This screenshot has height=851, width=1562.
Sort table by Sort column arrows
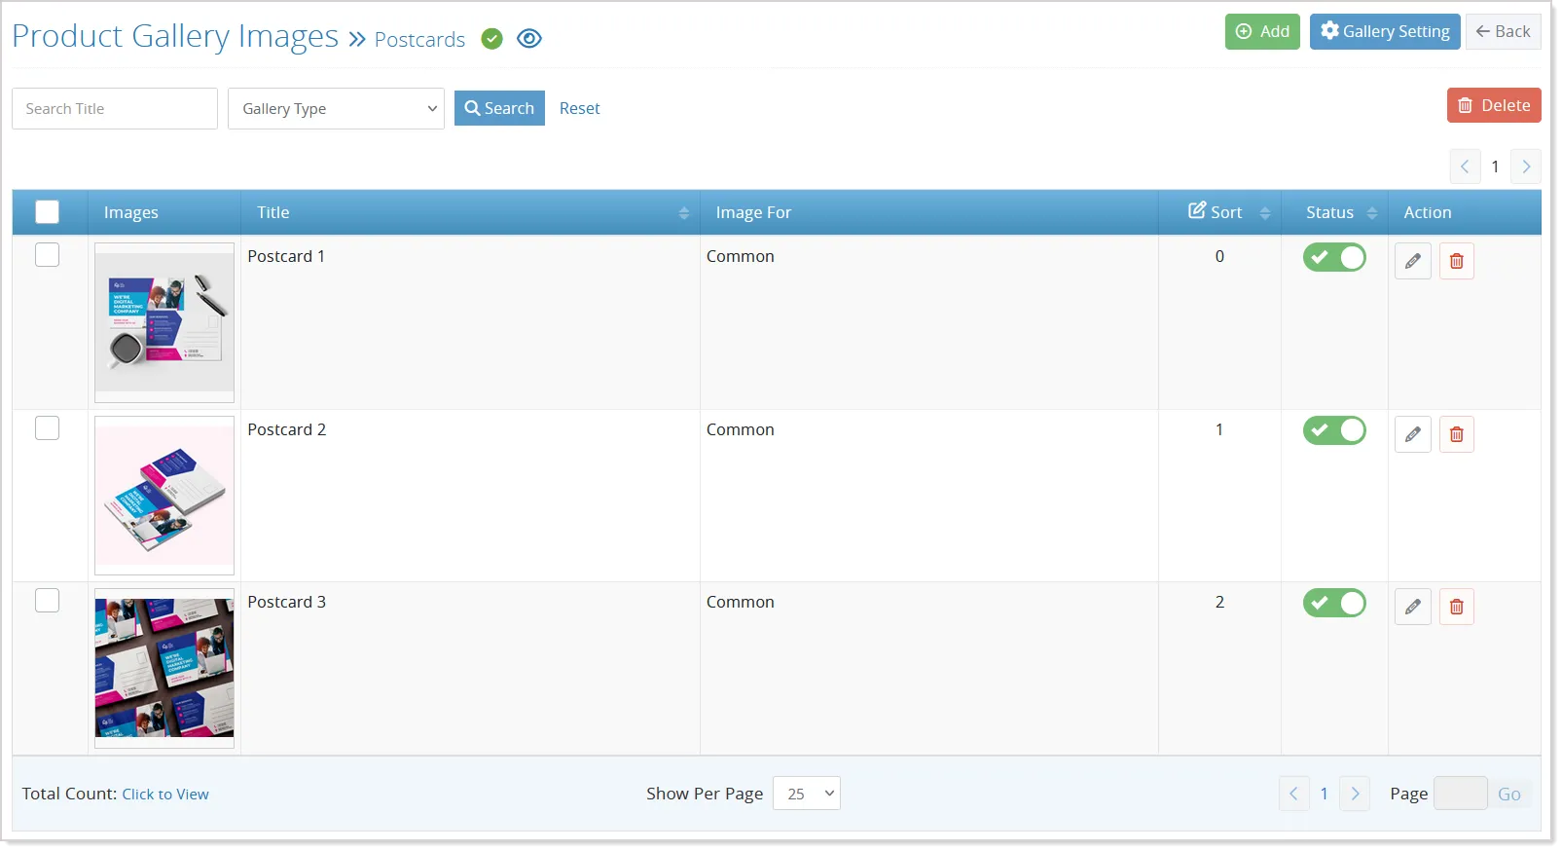coord(1265,213)
